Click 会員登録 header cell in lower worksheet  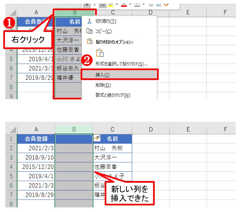[36, 139]
